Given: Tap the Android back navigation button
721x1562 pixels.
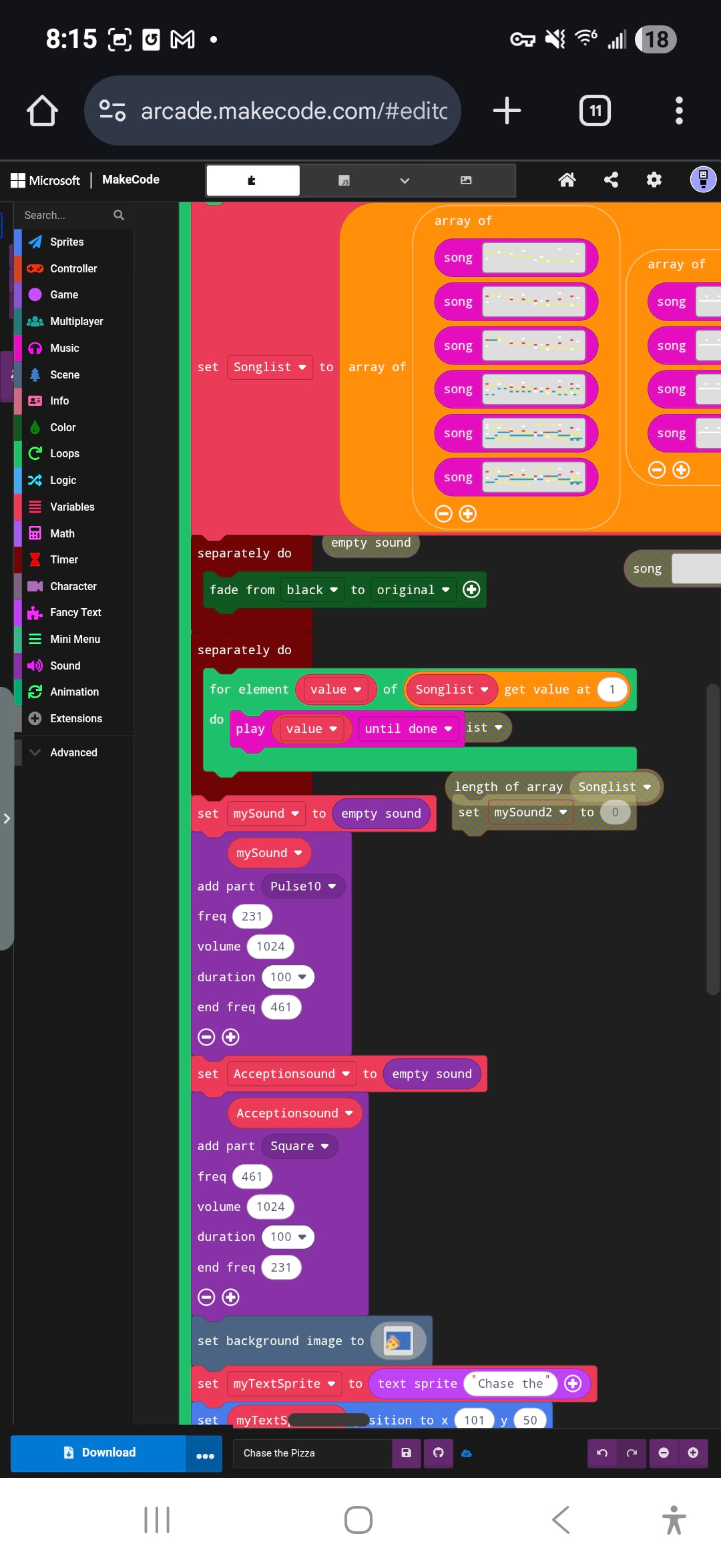Looking at the screenshot, I should (x=561, y=1520).
